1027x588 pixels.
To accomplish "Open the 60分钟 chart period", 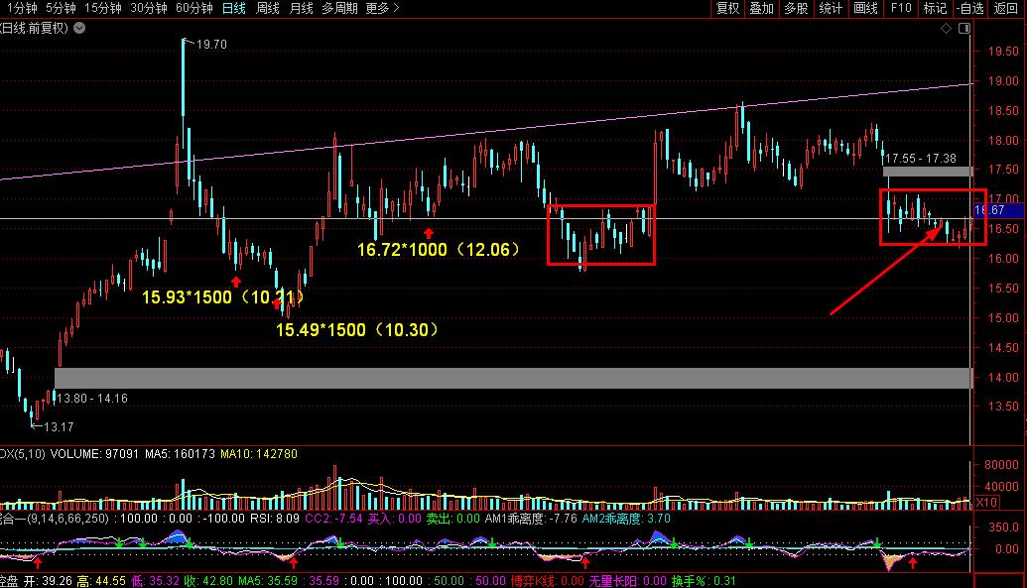I will click(194, 9).
